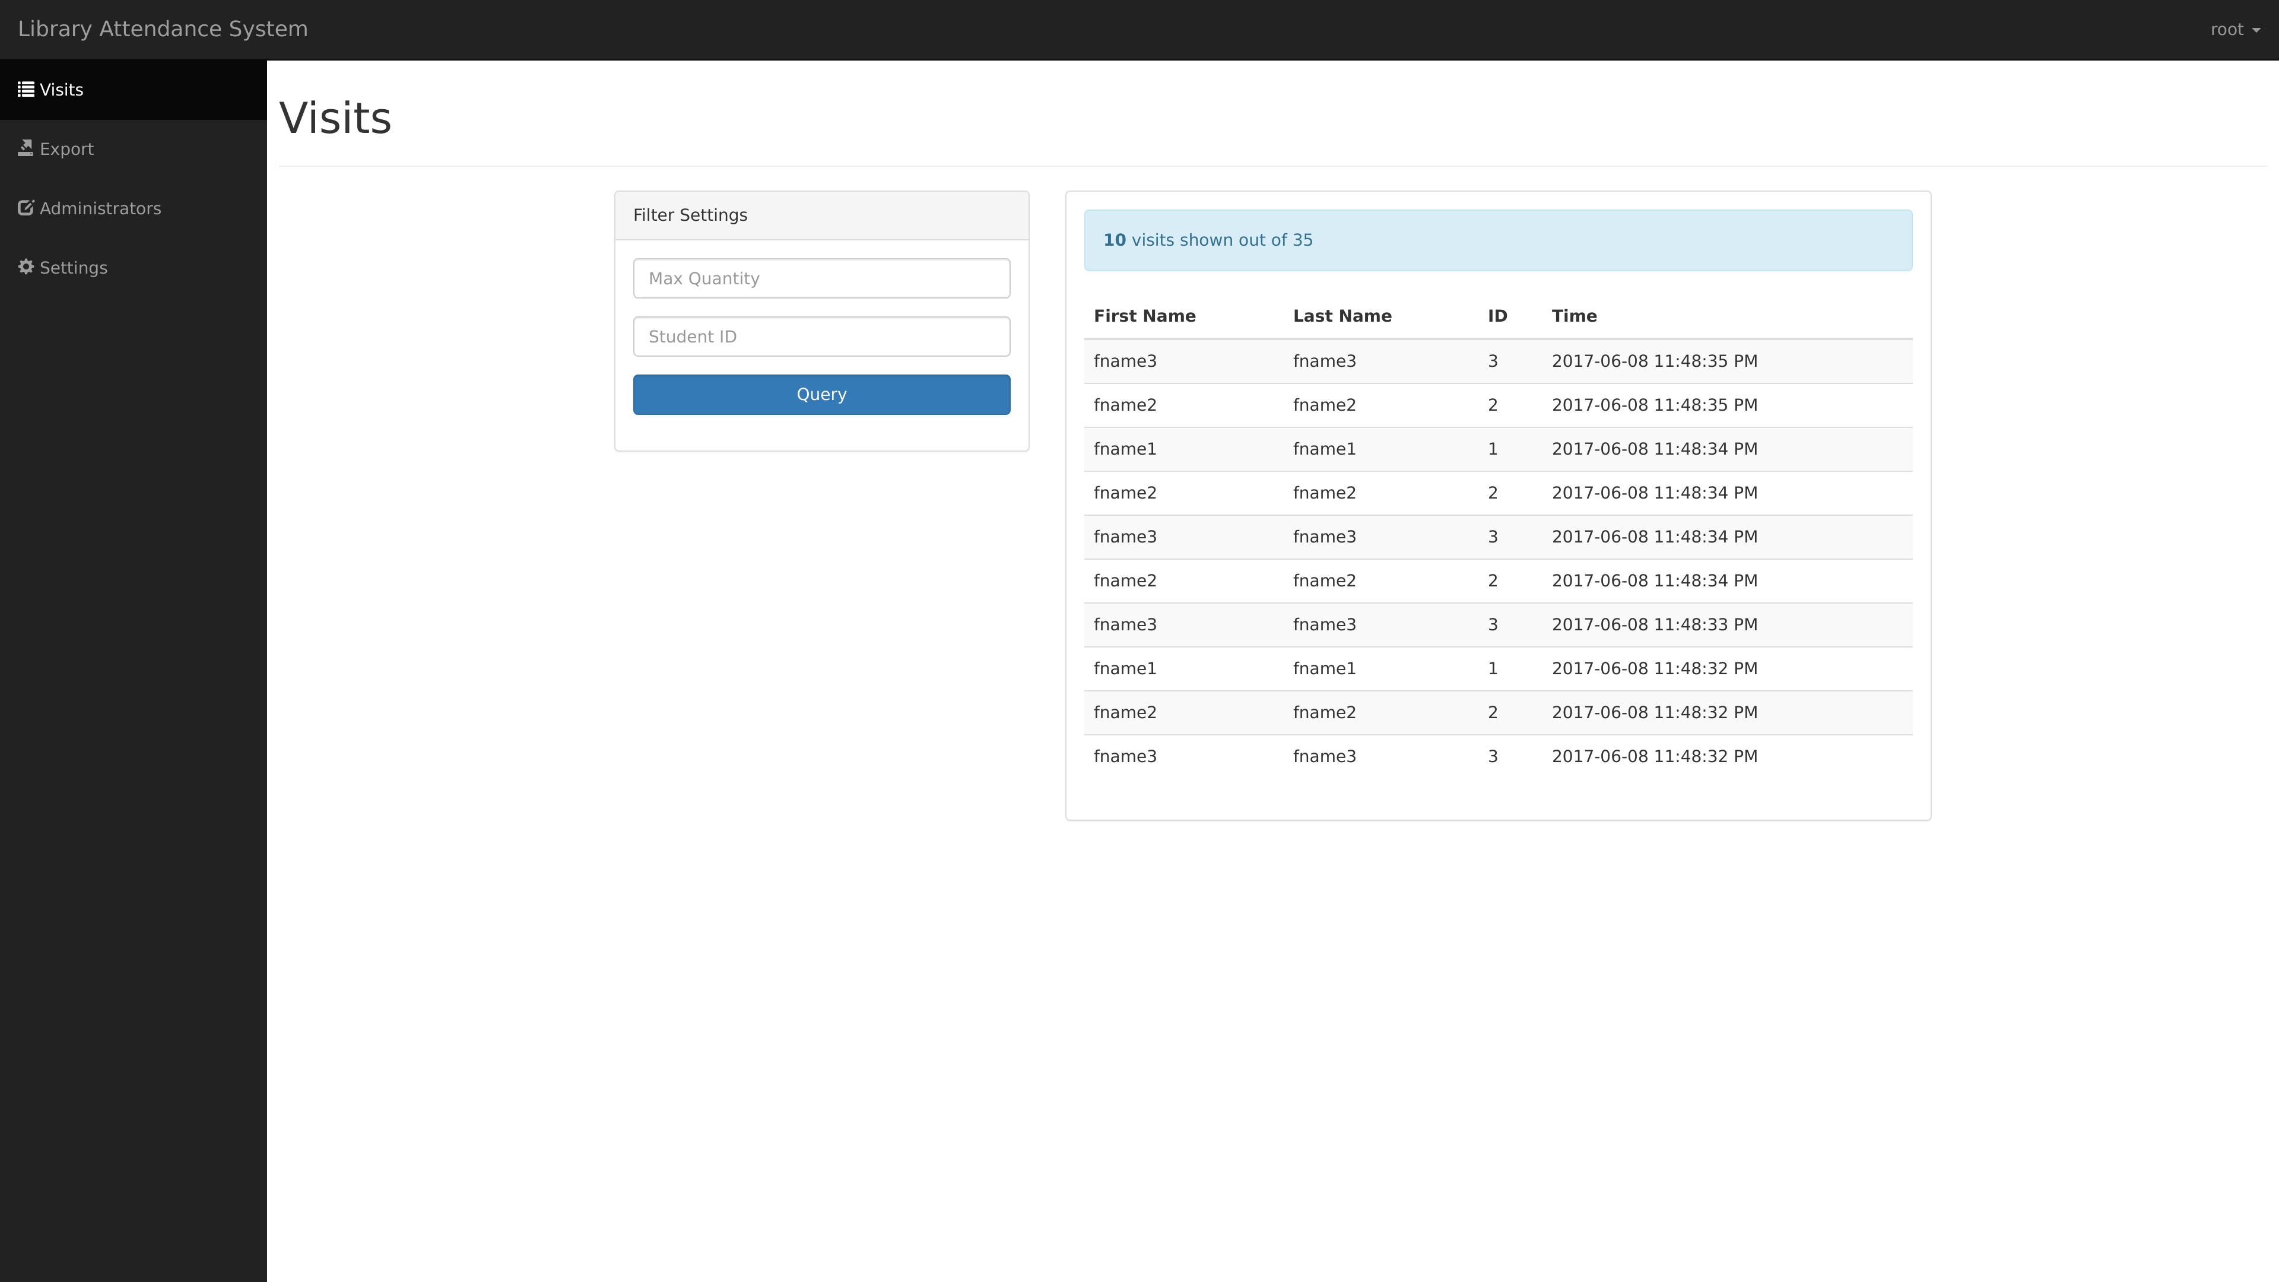2279x1282 pixels.
Task: Click the Library Attendance System title
Action: pos(163,29)
